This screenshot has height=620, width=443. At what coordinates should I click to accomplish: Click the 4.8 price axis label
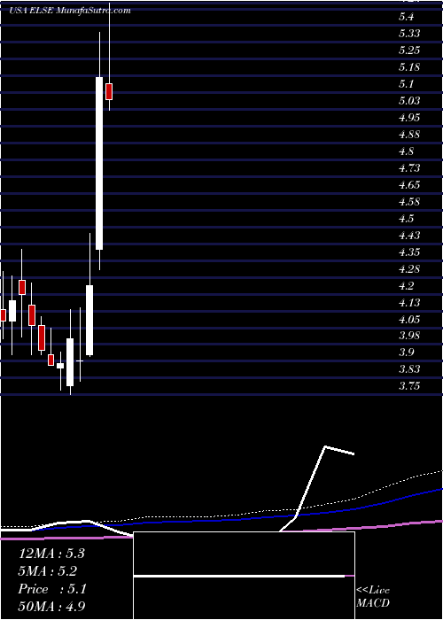tap(407, 151)
